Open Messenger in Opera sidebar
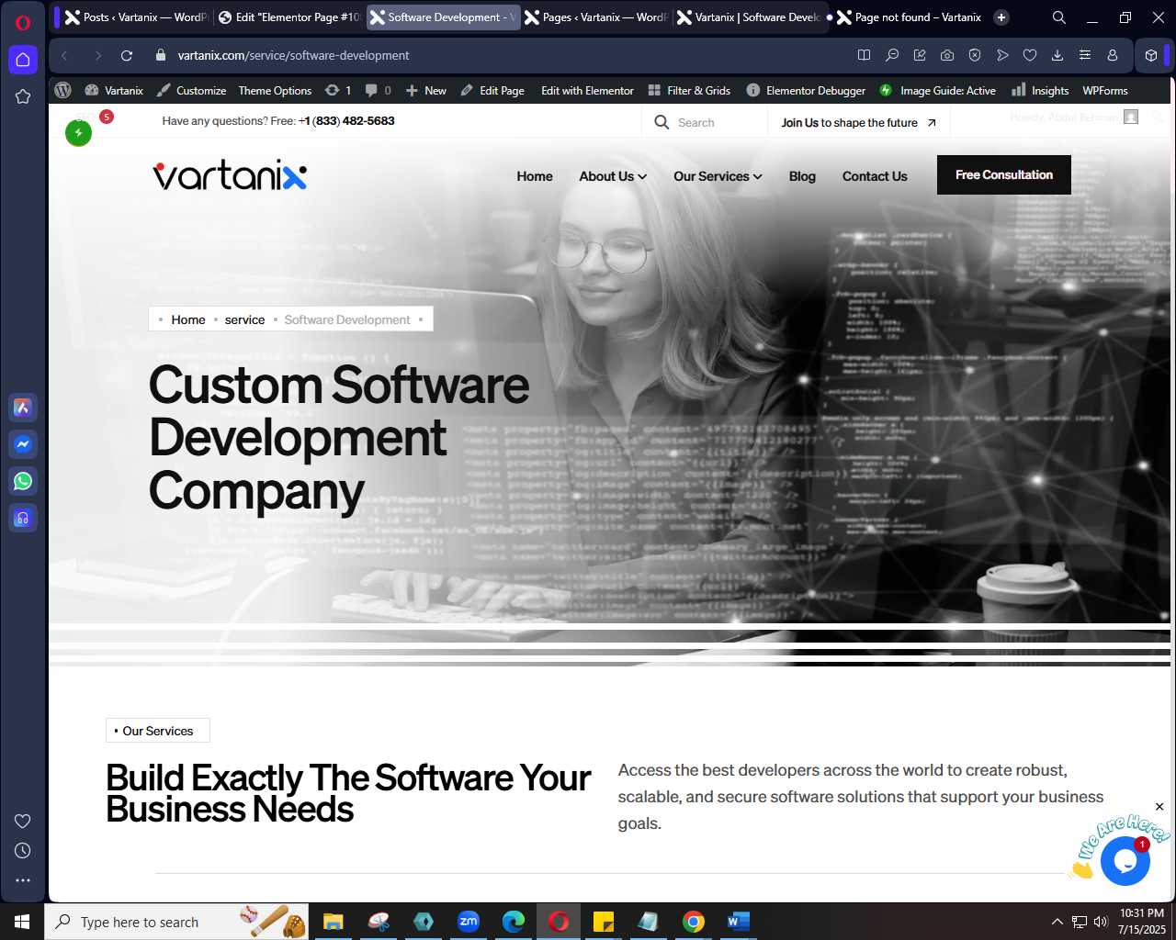This screenshot has width=1176, height=940. [x=23, y=444]
